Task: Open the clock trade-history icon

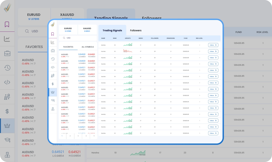Action: (x=53, y=59)
